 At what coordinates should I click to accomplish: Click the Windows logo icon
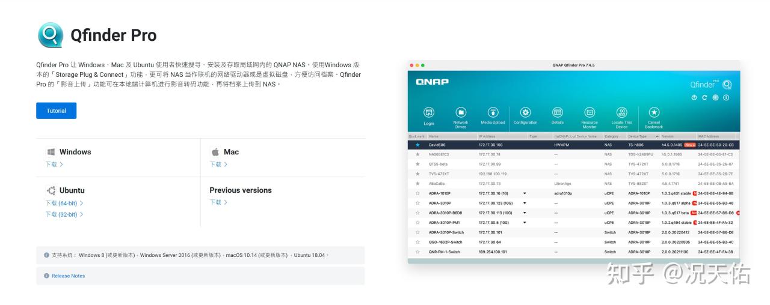pos(51,152)
